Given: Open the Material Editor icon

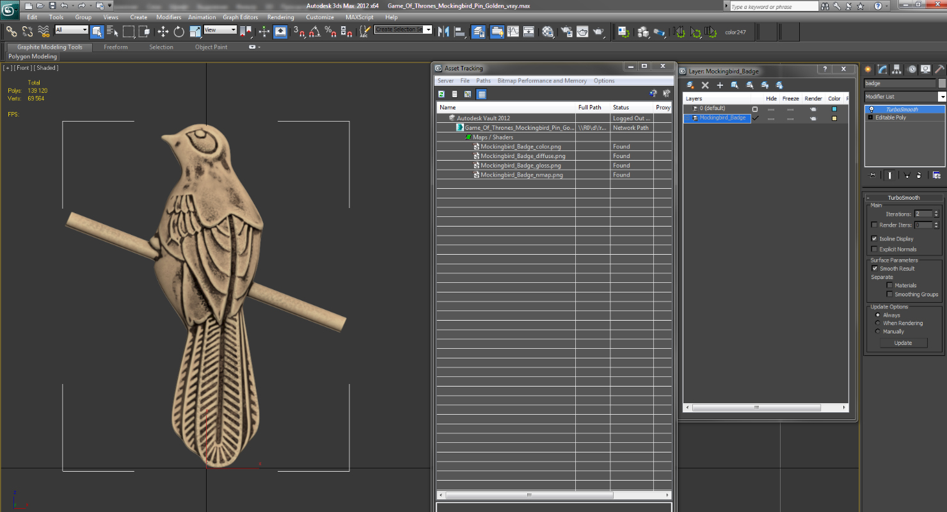Looking at the screenshot, I should [x=548, y=31].
